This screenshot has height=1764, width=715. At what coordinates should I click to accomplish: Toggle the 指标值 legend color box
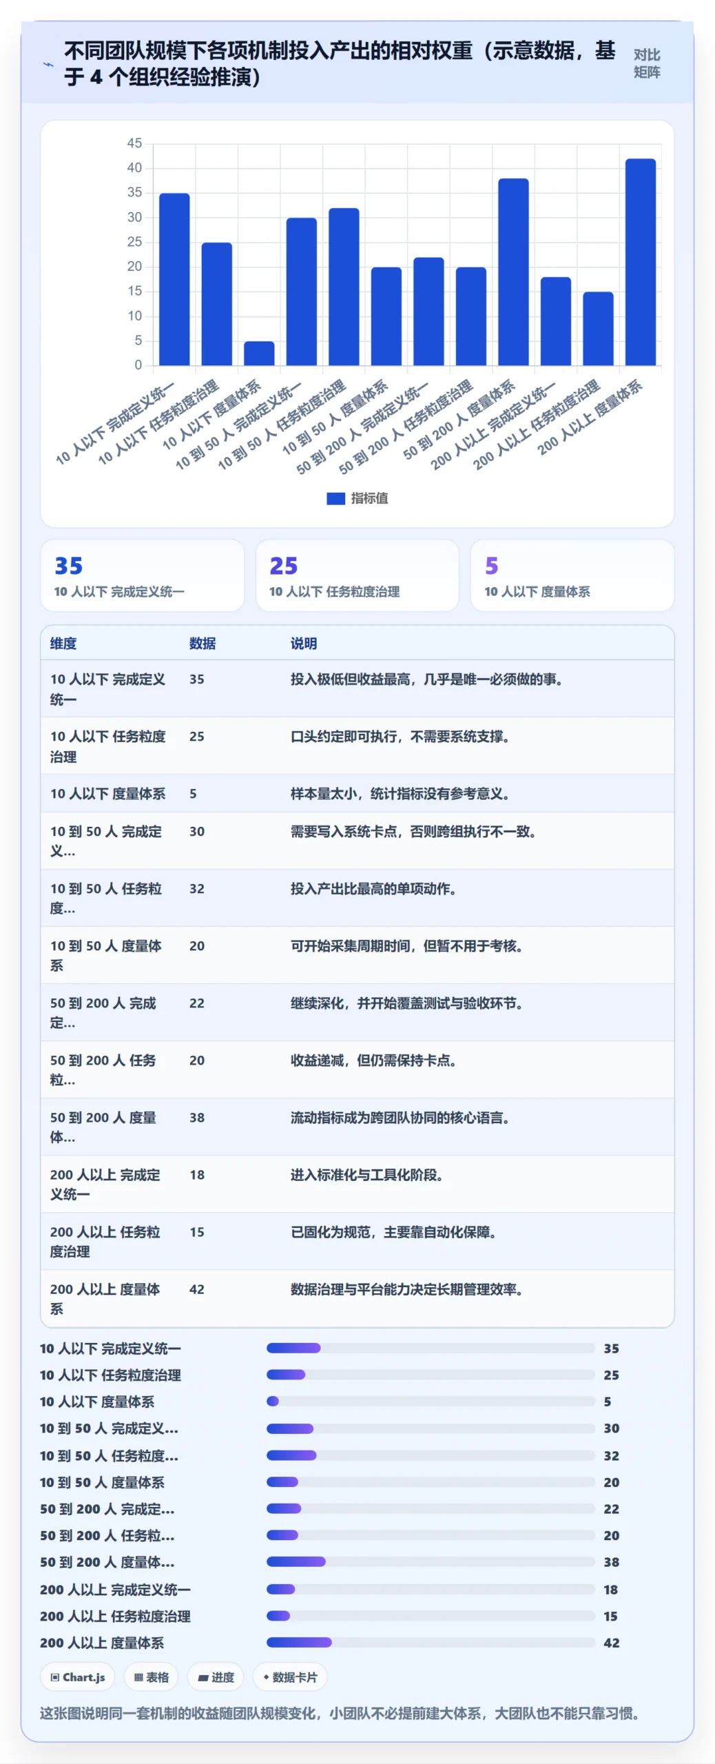point(335,498)
